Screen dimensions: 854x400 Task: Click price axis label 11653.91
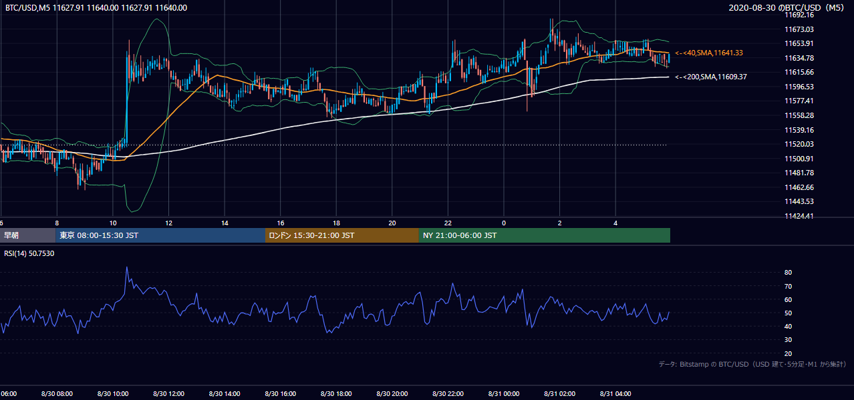pyautogui.click(x=799, y=43)
